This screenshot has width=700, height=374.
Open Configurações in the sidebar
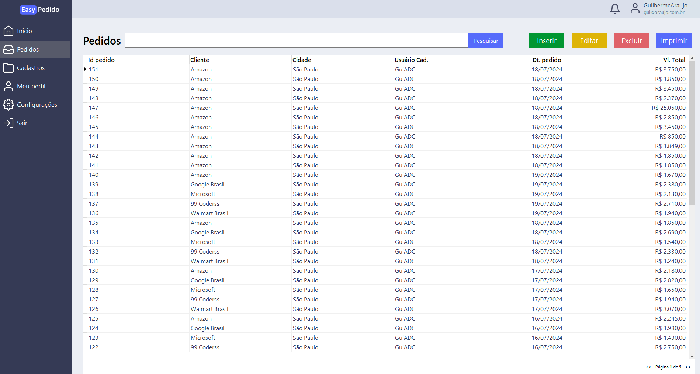tap(37, 105)
